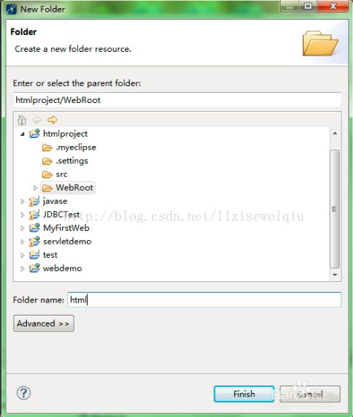Viewport: 353px width, 417px height.
Task: Click the webdemo project icon
Action: [34, 268]
